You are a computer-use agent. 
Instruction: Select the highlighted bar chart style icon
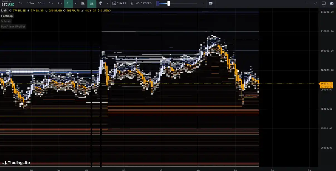92,3
